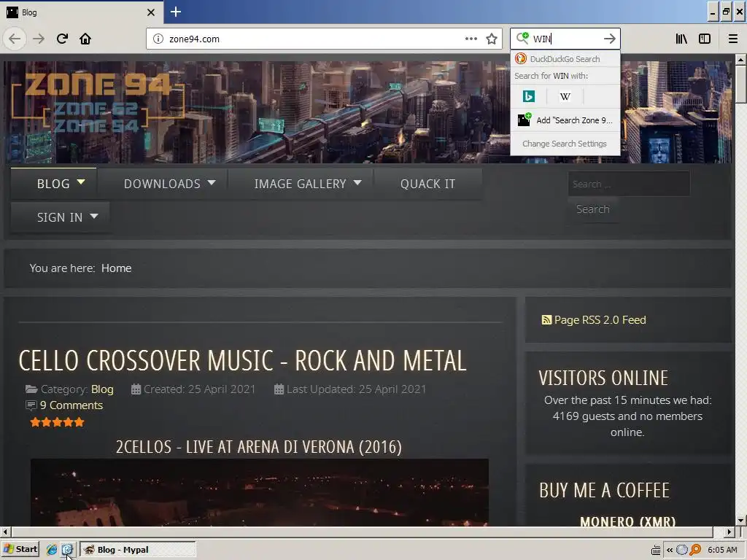Click the 2CELLOS - LIVE AT ARENA DI VERONA (2016) heading
Viewport: 747px width, 560px height.
[259, 447]
